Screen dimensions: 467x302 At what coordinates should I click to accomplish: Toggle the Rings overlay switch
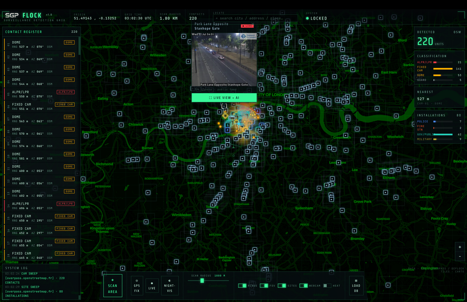[242, 286]
